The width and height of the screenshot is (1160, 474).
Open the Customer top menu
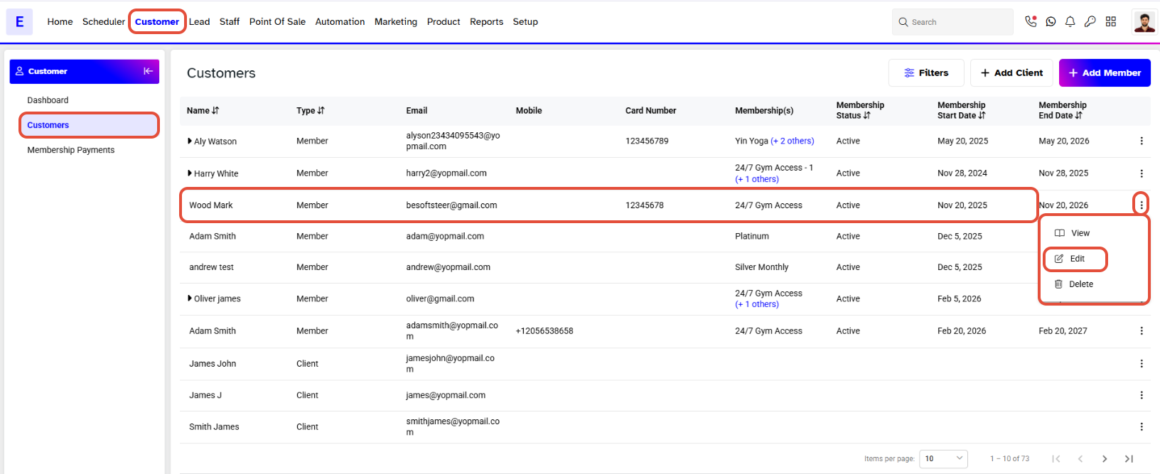pyautogui.click(x=157, y=22)
